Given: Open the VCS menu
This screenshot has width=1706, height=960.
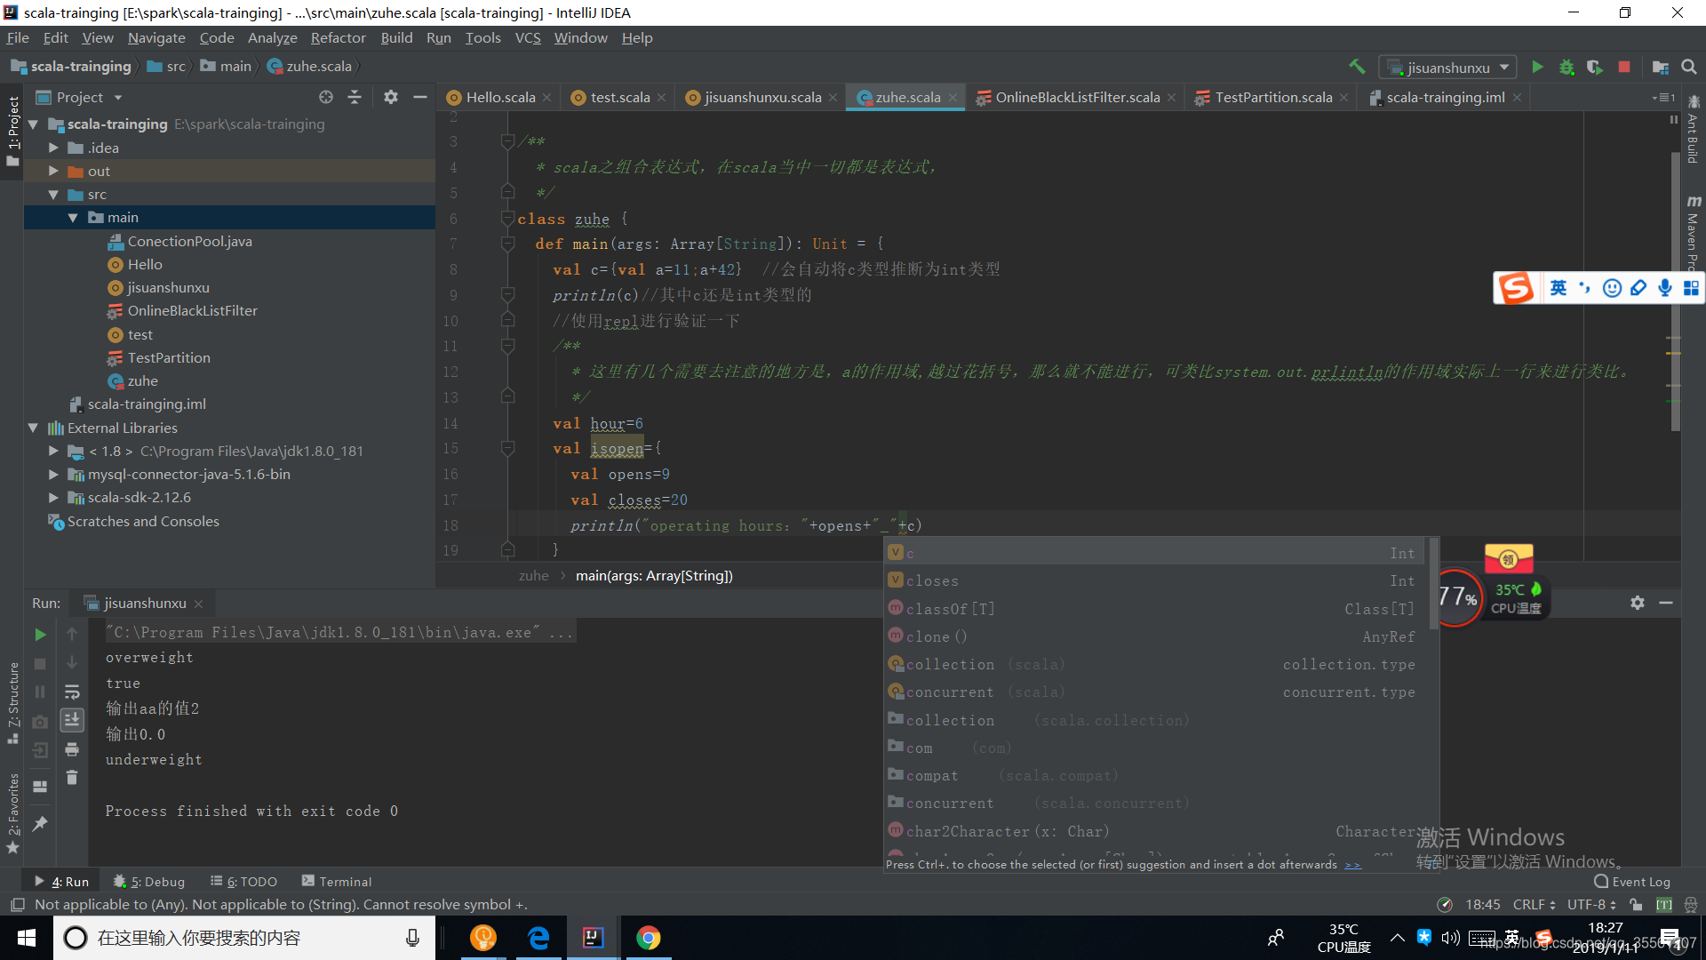Looking at the screenshot, I should point(528,37).
